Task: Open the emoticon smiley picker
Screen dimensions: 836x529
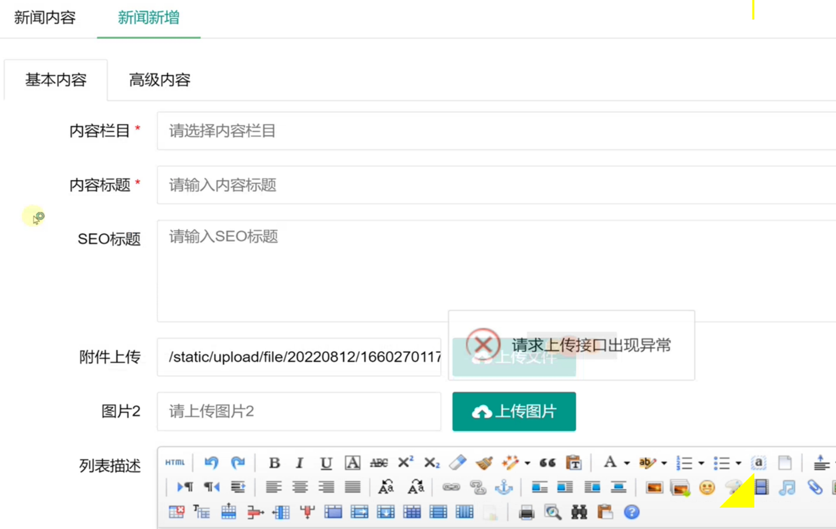Action: click(707, 487)
